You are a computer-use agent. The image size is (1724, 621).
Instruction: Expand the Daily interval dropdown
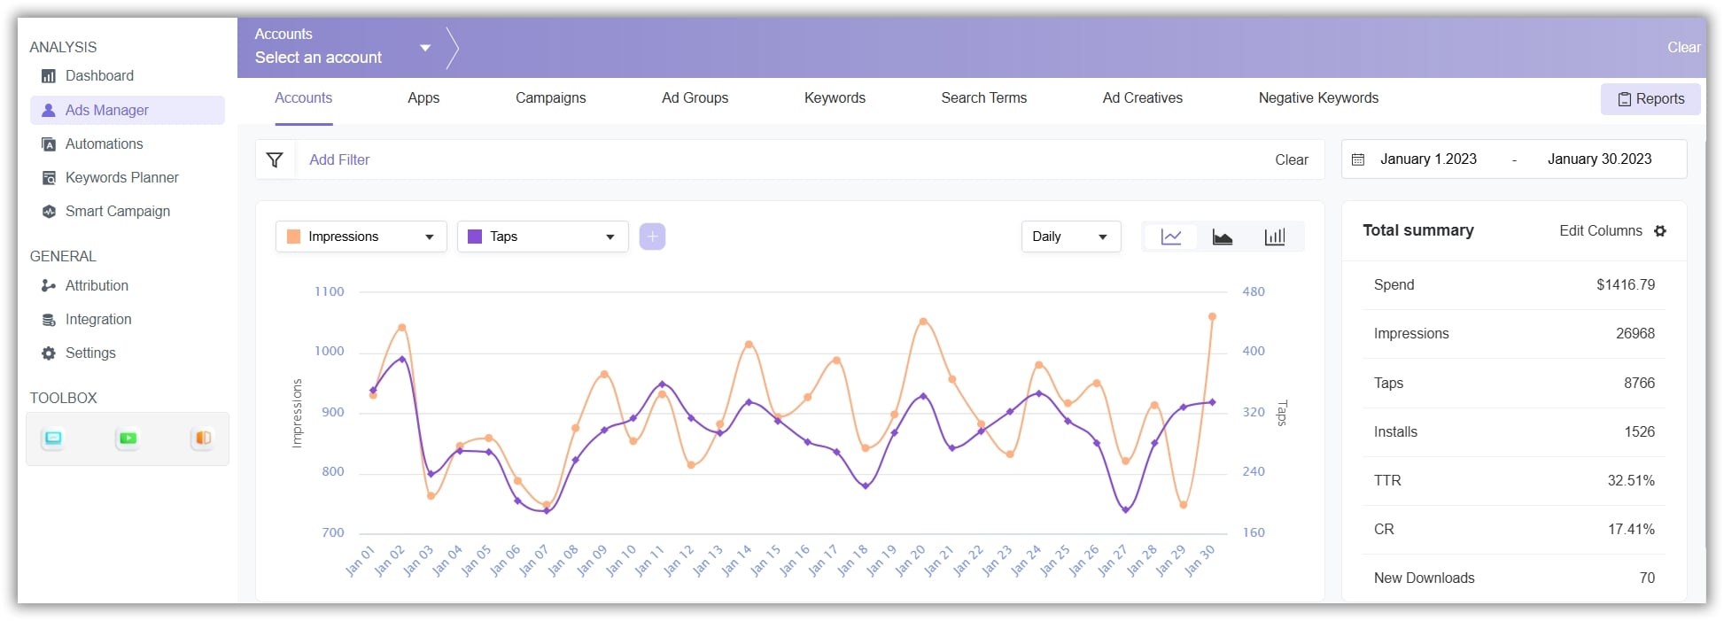coord(1070,237)
